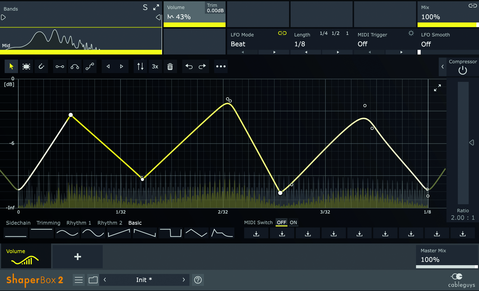
Task: Open the MIDI Trigger Off dropdown
Action: click(362, 44)
